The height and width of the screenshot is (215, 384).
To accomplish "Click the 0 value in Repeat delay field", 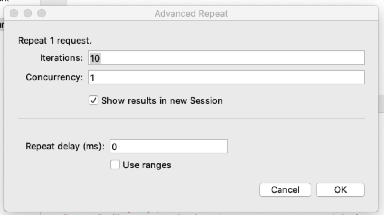I will click(114, 147).
